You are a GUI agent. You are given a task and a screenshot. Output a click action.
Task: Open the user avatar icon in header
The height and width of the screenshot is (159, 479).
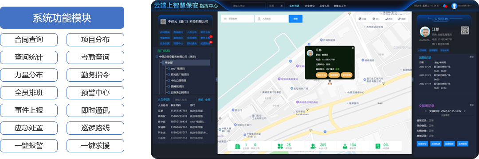pos(454,5)
